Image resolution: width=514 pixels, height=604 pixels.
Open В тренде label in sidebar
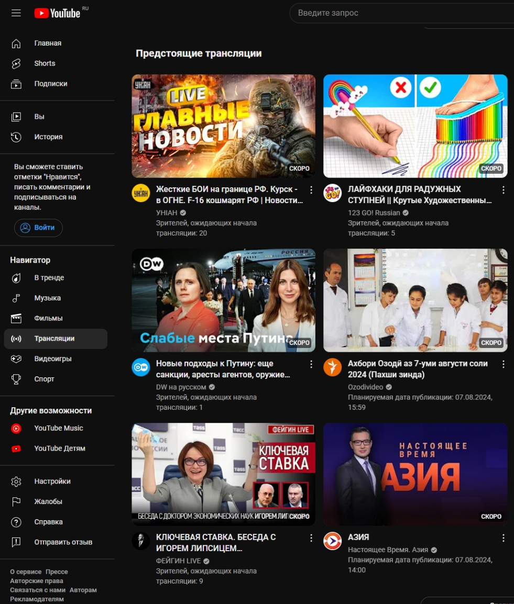pos(49,278)
